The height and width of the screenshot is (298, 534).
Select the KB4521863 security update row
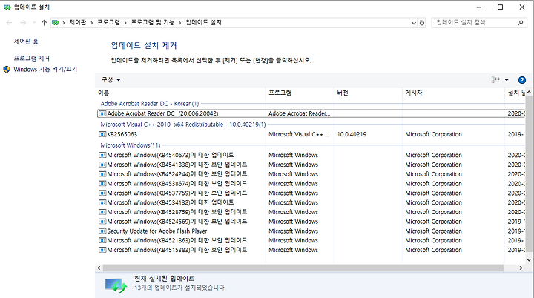(311, 240)
